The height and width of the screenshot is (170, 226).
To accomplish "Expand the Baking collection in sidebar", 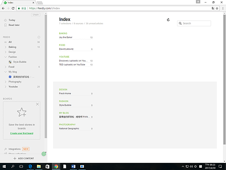I will click(6, 47).
